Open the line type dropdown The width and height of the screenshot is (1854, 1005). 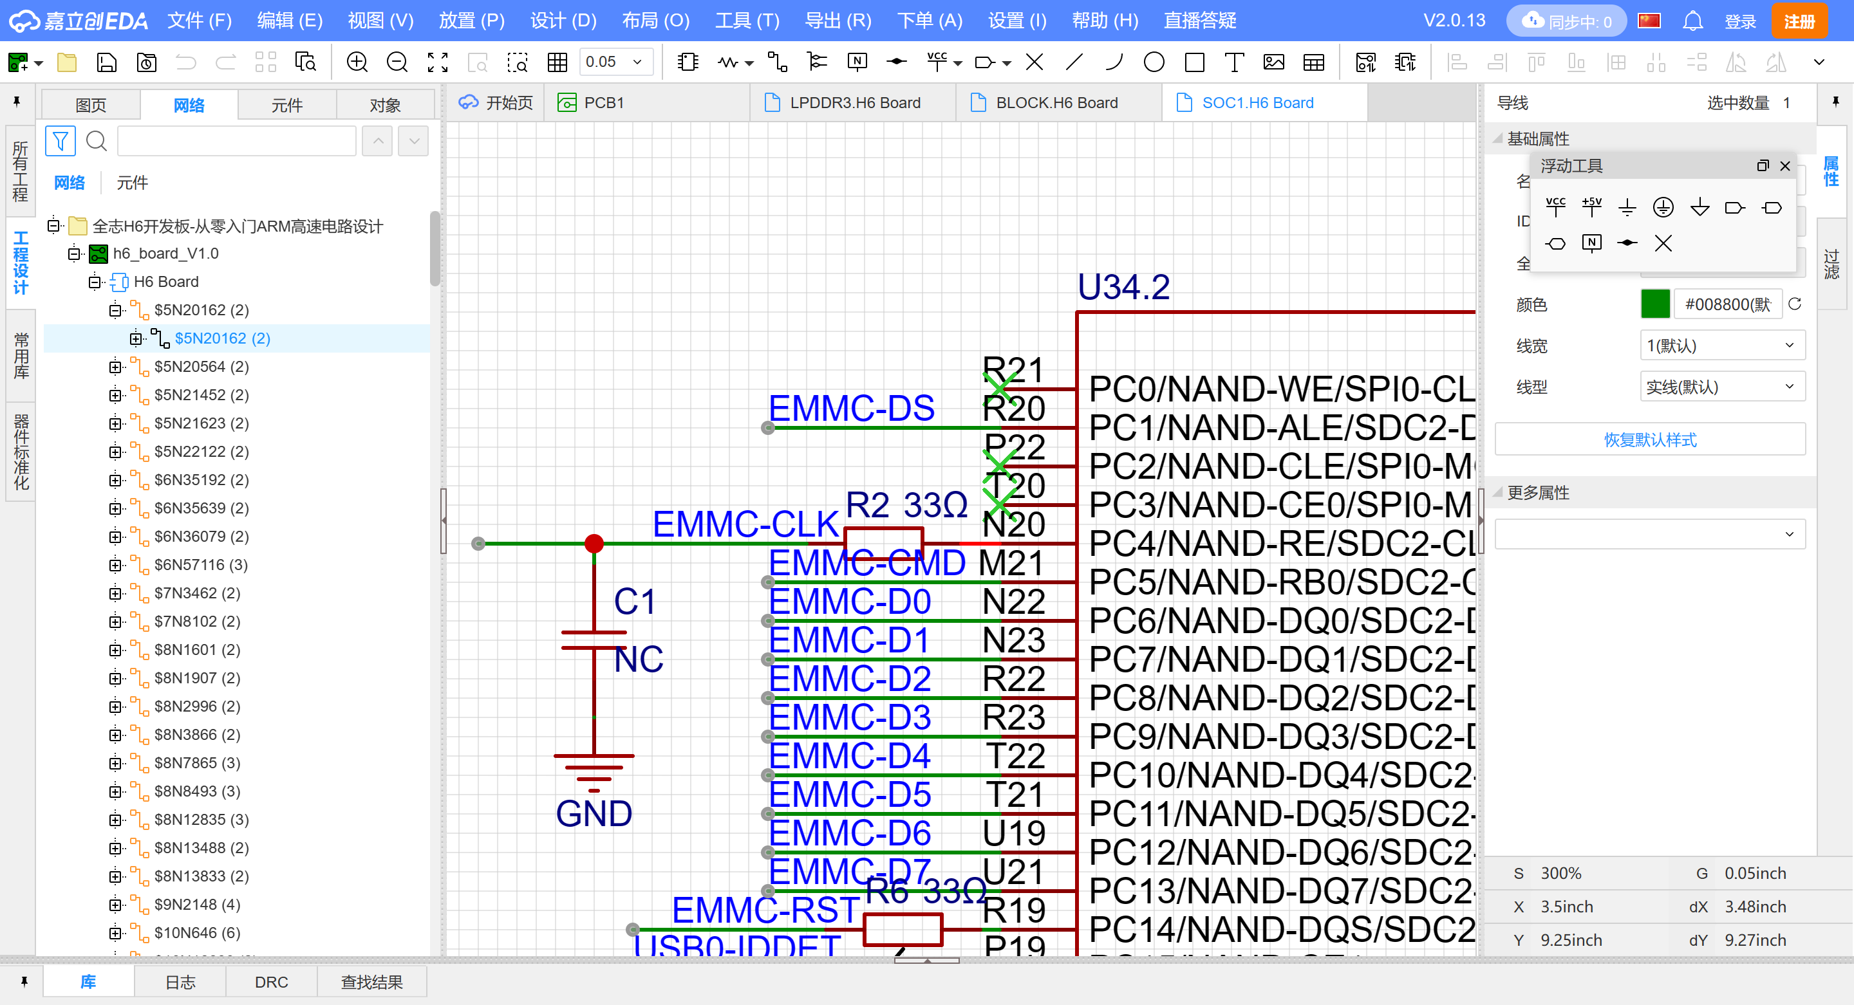(1721, 387)
